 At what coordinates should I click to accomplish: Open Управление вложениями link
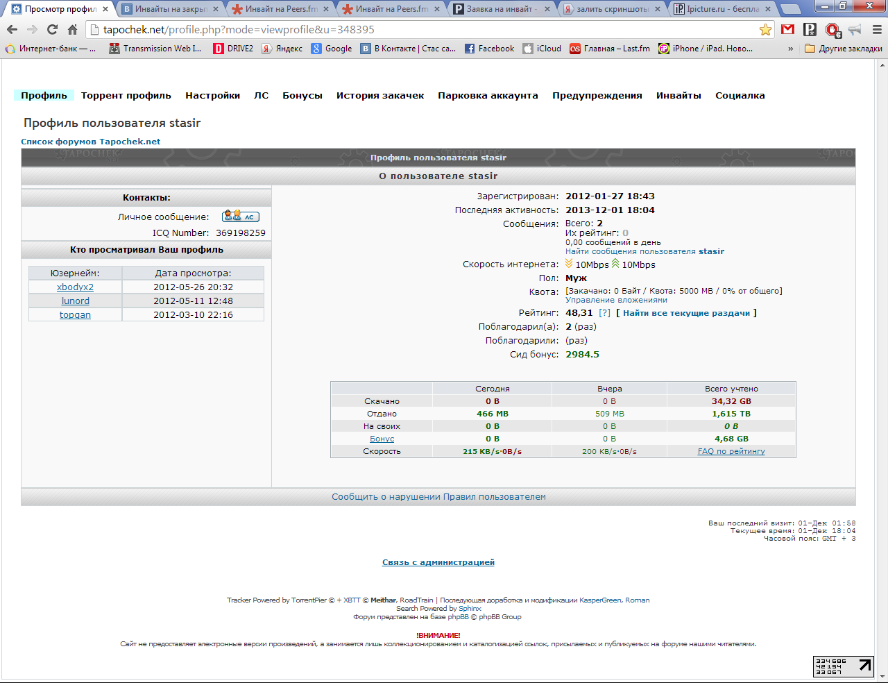coord(616,300)
